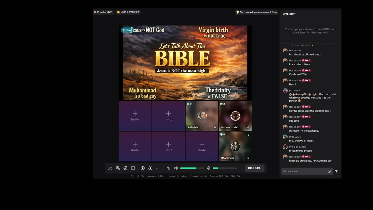Open the three-dot more options in bottom toolbar
Image resolution: width=373 pixels, height=210 pixels.
click(x=158, y=168)
